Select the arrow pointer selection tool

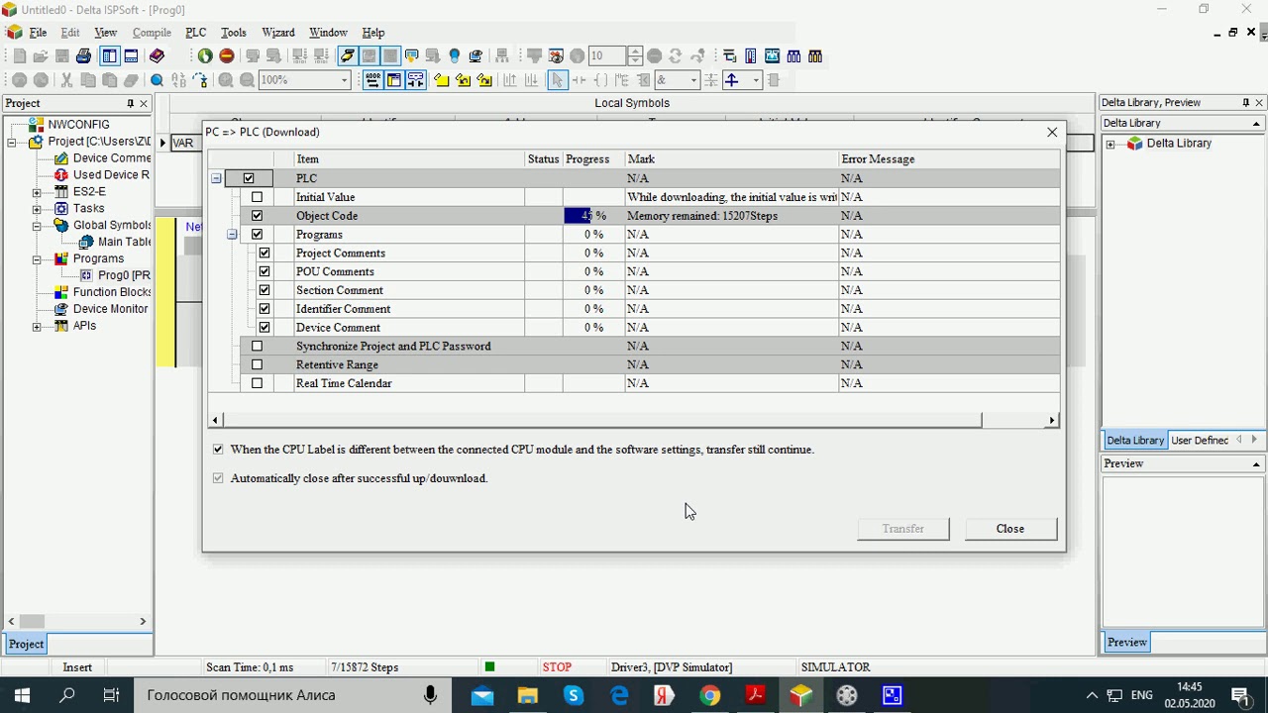tap(557, 80)
